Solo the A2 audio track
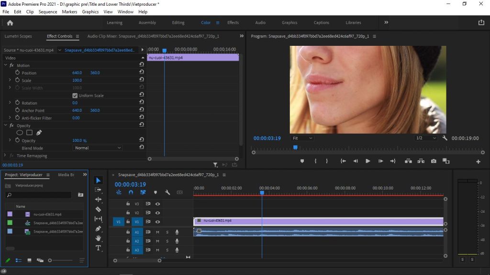 click(167, 241)
